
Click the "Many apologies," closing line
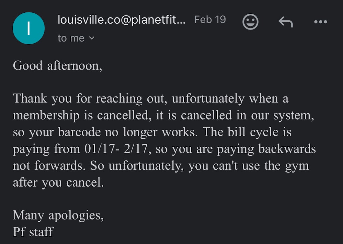pyautogui.click(x=58, y=215)
